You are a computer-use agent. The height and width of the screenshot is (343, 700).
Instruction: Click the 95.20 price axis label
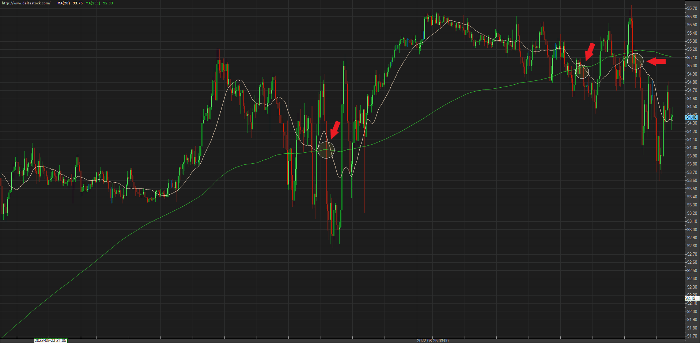pos(692,49)
